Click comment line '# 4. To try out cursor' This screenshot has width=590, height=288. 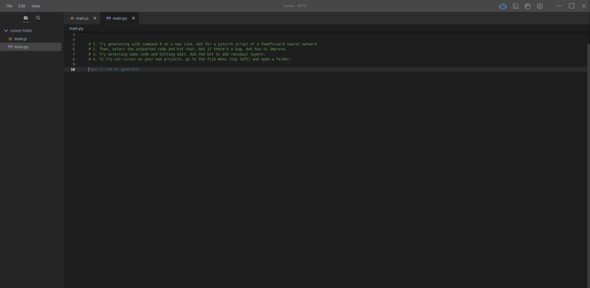coord(190,59)
